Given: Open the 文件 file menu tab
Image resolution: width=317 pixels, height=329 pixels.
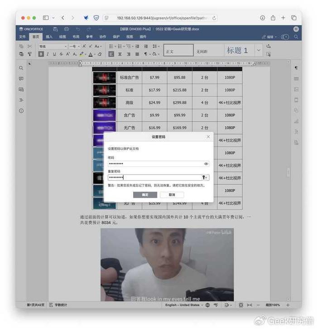Looking at the screenshot, I should point(22,37).
